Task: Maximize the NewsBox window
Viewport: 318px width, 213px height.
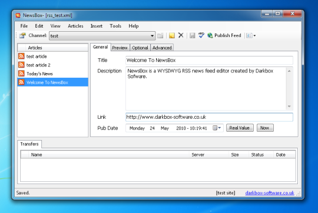Action: [x=278, y=14]
